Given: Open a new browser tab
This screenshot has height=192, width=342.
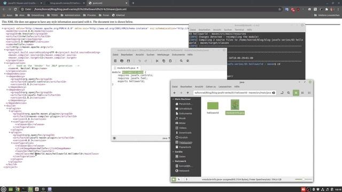Looking at the screenshot, I should [x=133, y=3].
